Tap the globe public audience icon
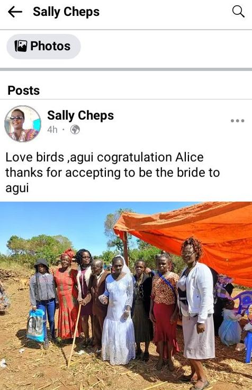 pos(75,130)
